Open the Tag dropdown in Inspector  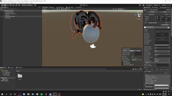(153, 12)
